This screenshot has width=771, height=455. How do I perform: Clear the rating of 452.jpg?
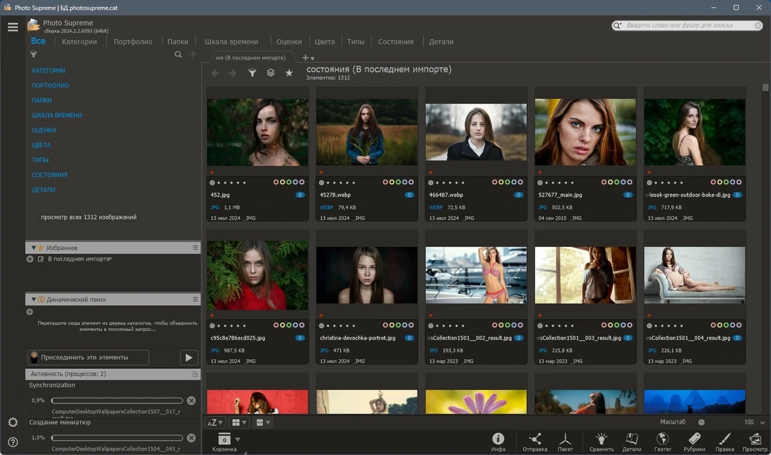pos(213,183)
